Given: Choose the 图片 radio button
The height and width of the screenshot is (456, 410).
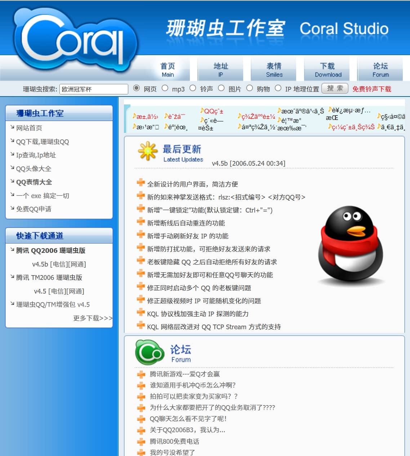Looking at the screenshot, I should [x=222, y=88].
